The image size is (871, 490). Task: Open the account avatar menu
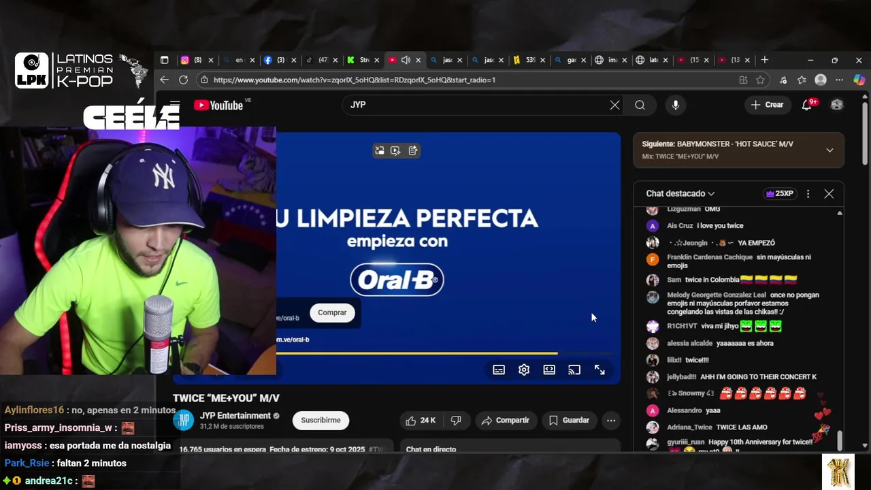point(837,105)
